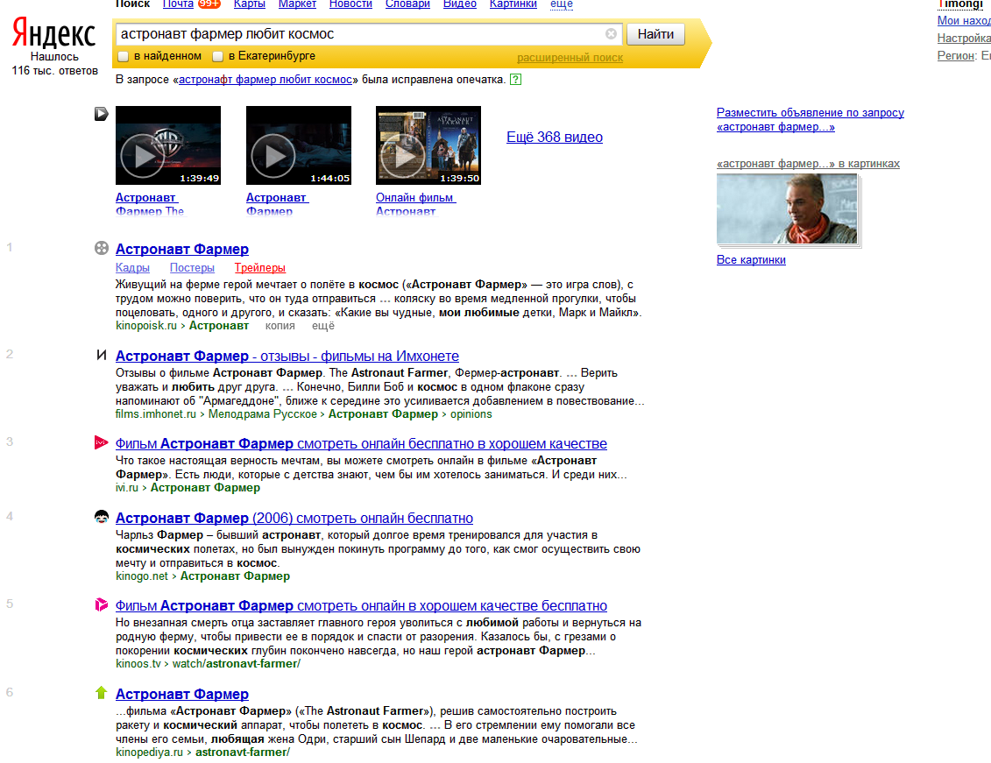Click the ivi.ru favicon of result 3

coord(101,442)
